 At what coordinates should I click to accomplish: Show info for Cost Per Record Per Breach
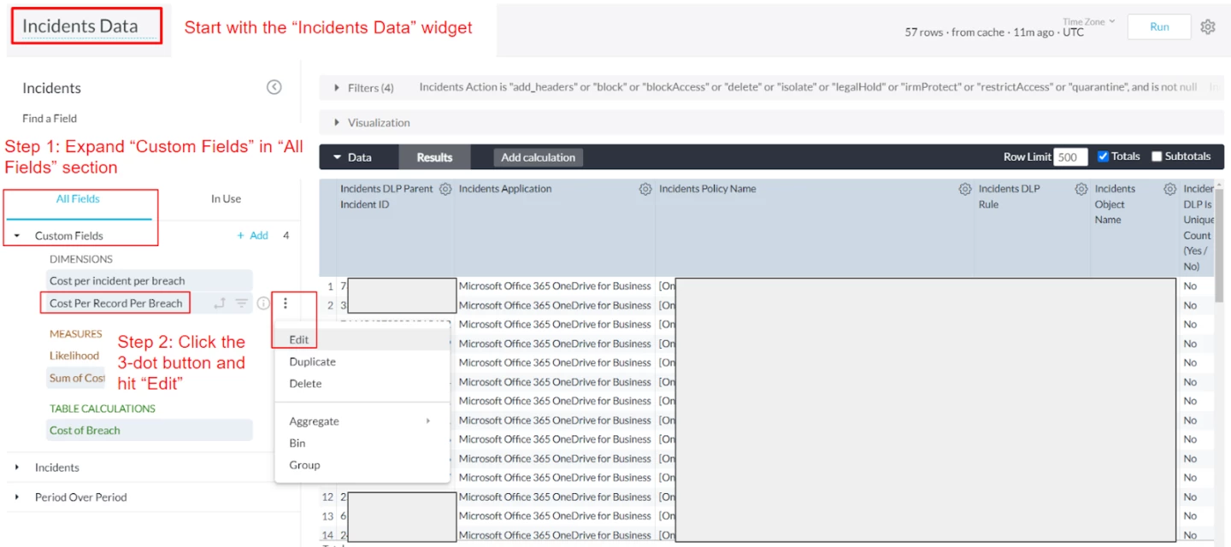(x=263, y=303)
